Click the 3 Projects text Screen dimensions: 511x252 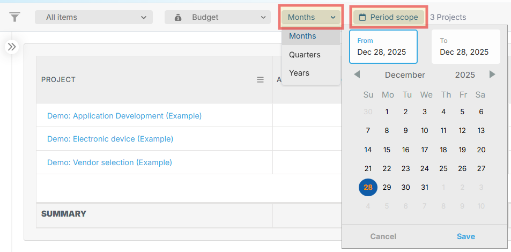(448, 17)
